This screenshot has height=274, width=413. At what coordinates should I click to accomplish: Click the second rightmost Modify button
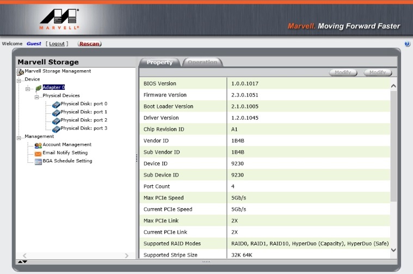[x=378, y=72]
